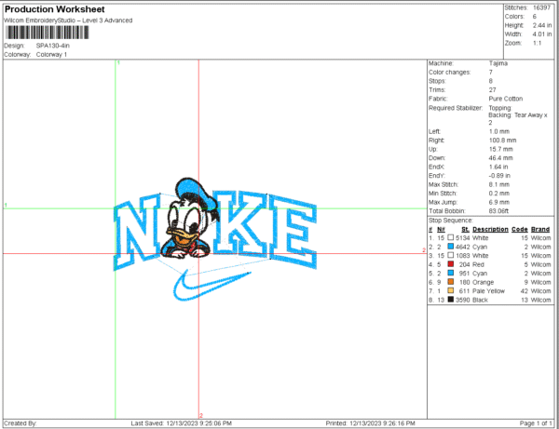Click the cyan swatch for 4642 Cyan

(x=451, y=247)
